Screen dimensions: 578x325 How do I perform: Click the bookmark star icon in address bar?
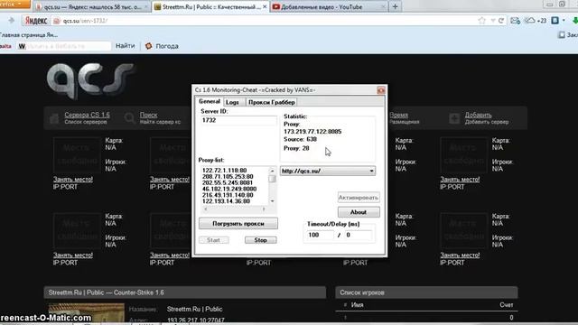coord(481,21)
